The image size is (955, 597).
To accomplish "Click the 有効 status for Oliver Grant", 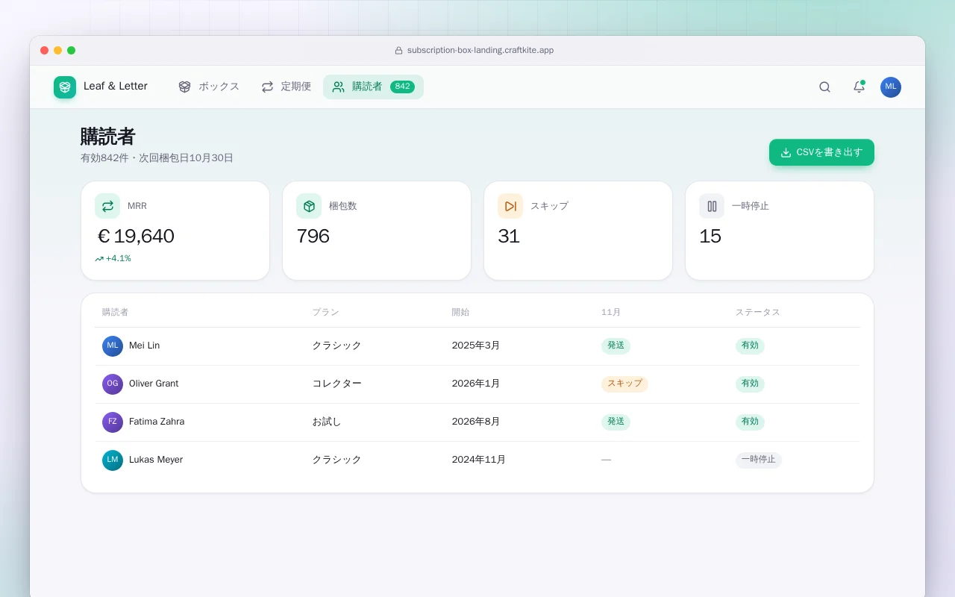I will point(750,384).
